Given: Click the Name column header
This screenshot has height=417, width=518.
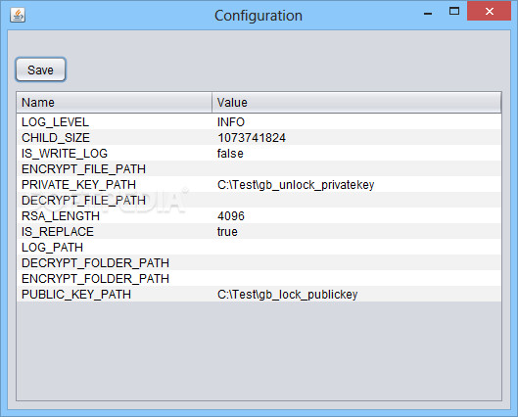Looking at the screenshot, I should click(x=115, y=103).
